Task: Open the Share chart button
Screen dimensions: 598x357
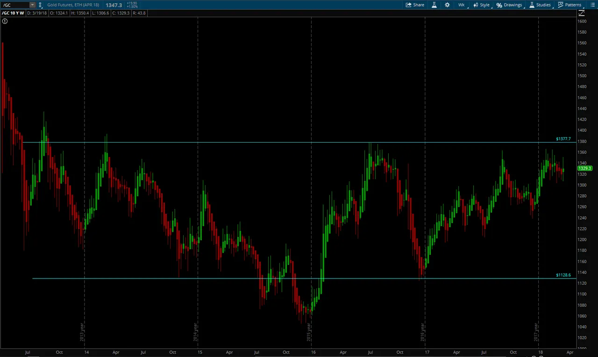Action: tap(415, 5)
